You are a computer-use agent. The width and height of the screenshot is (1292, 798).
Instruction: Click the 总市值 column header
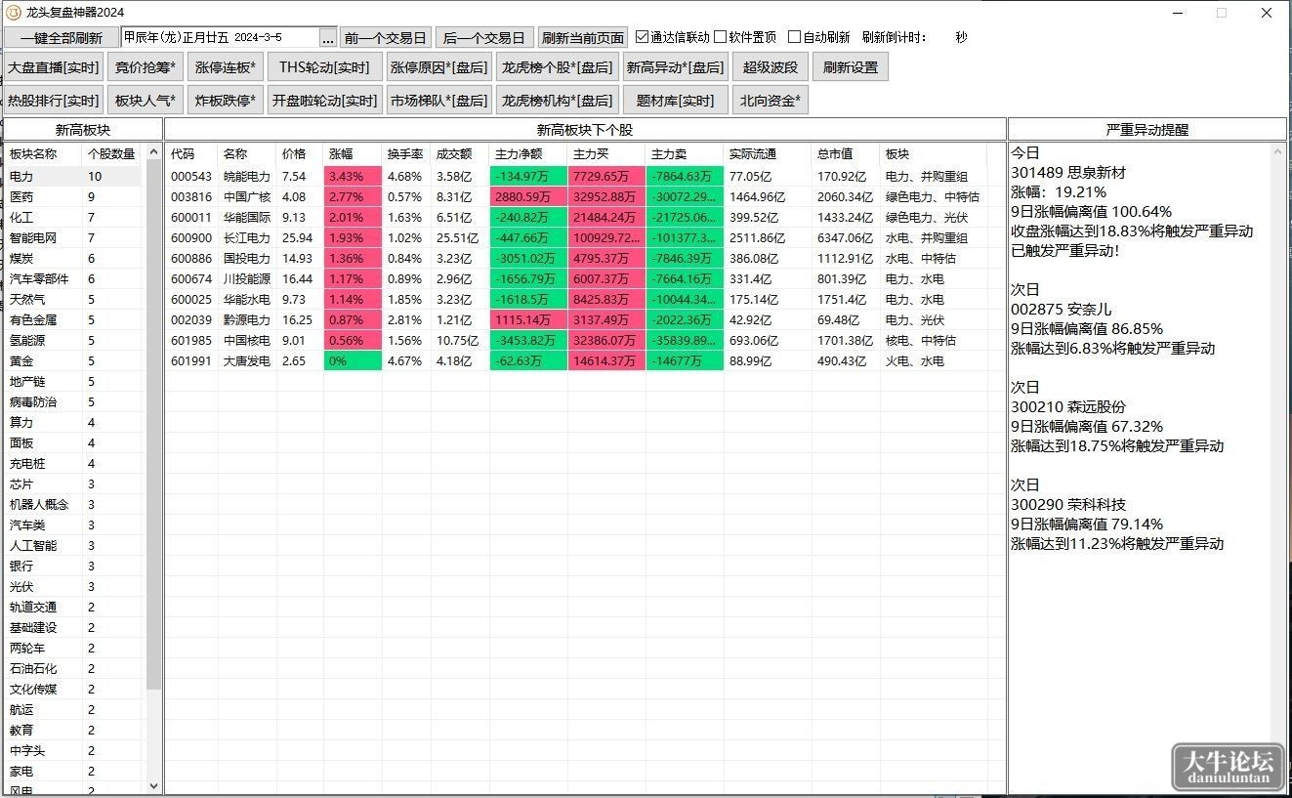point(846,154)
